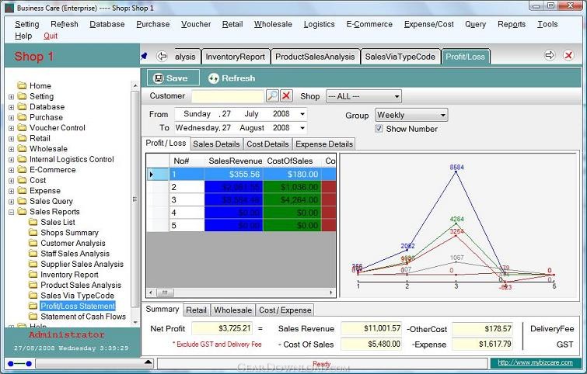Collapse the Sales Reports tree node

point(11,212)
